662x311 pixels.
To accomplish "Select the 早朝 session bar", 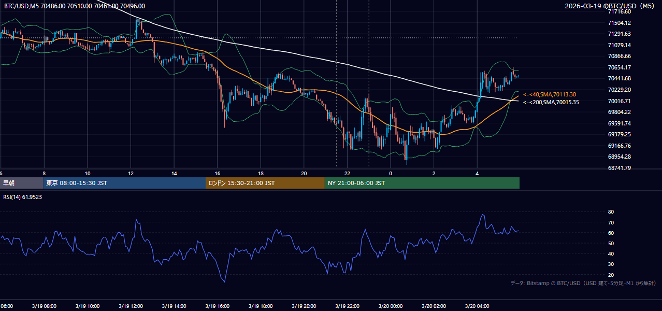I will coord(21,183).
